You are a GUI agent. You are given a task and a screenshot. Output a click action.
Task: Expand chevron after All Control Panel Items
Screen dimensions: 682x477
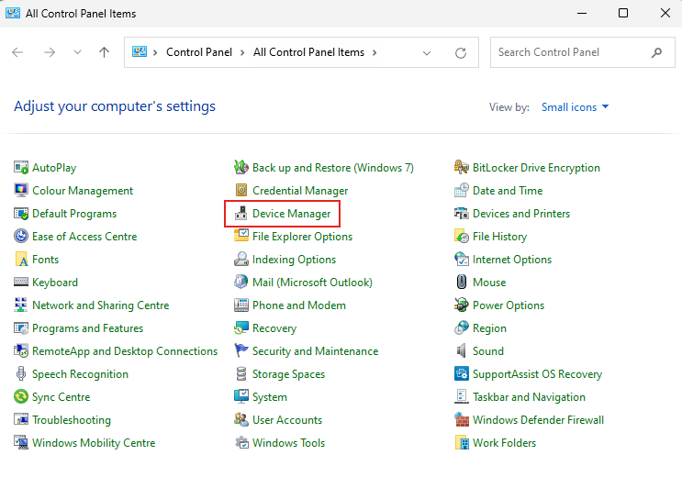click(x=374, y=52)
